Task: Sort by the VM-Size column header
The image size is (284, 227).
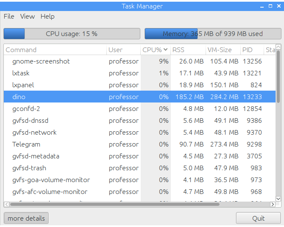Action: click(x=223, y=50)
